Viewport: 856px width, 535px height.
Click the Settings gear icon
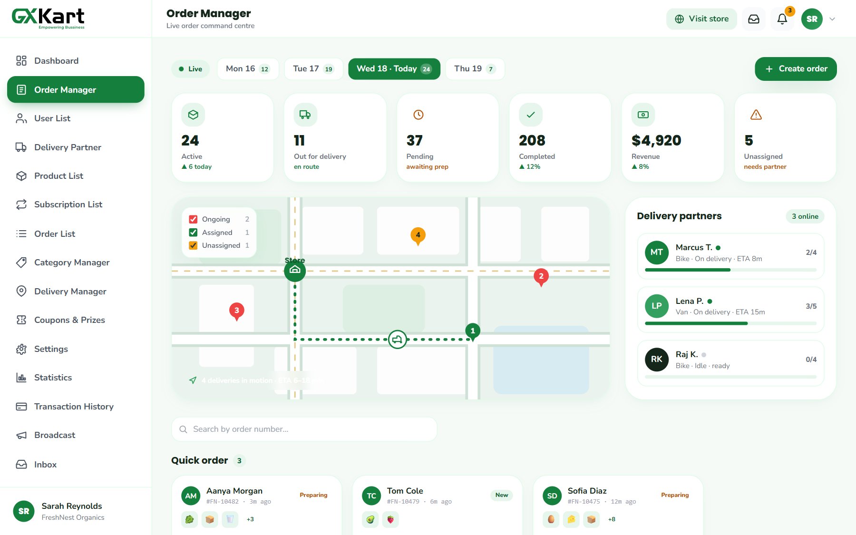pos(21,349)
